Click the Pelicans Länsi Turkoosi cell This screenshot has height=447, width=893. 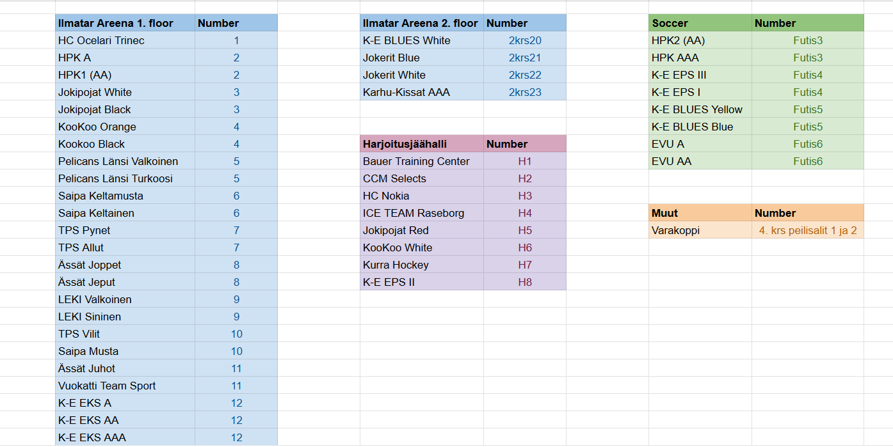115,178
